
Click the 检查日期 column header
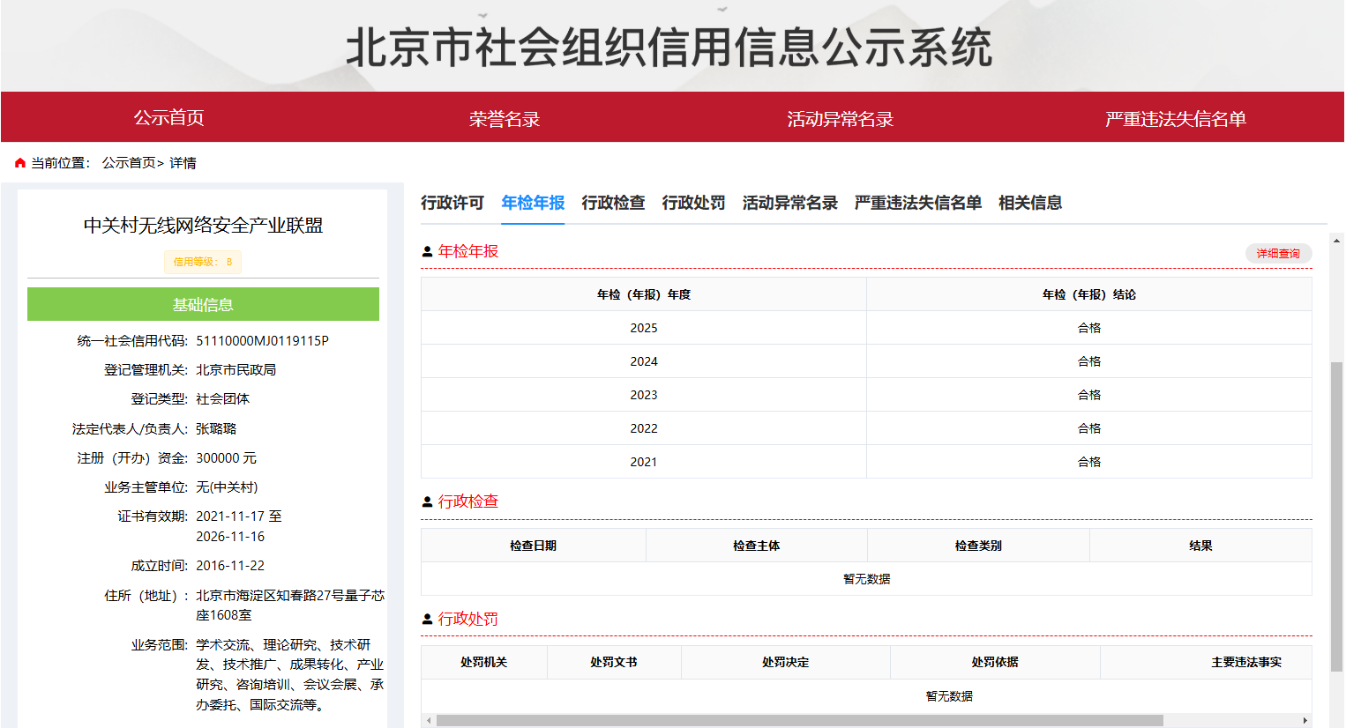534,546
